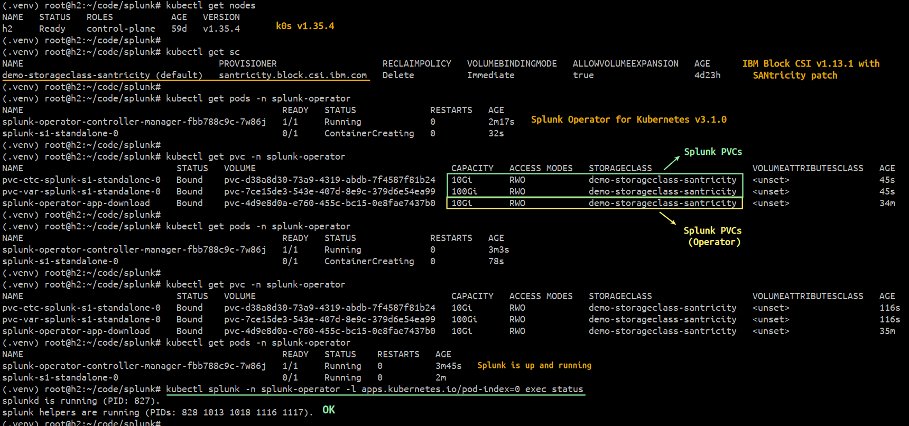Click provisioner "santricity.block.csi.ibm.com"
Viewport: 909px width, 426px height.
pyautogui.click(x=293, y=75)
